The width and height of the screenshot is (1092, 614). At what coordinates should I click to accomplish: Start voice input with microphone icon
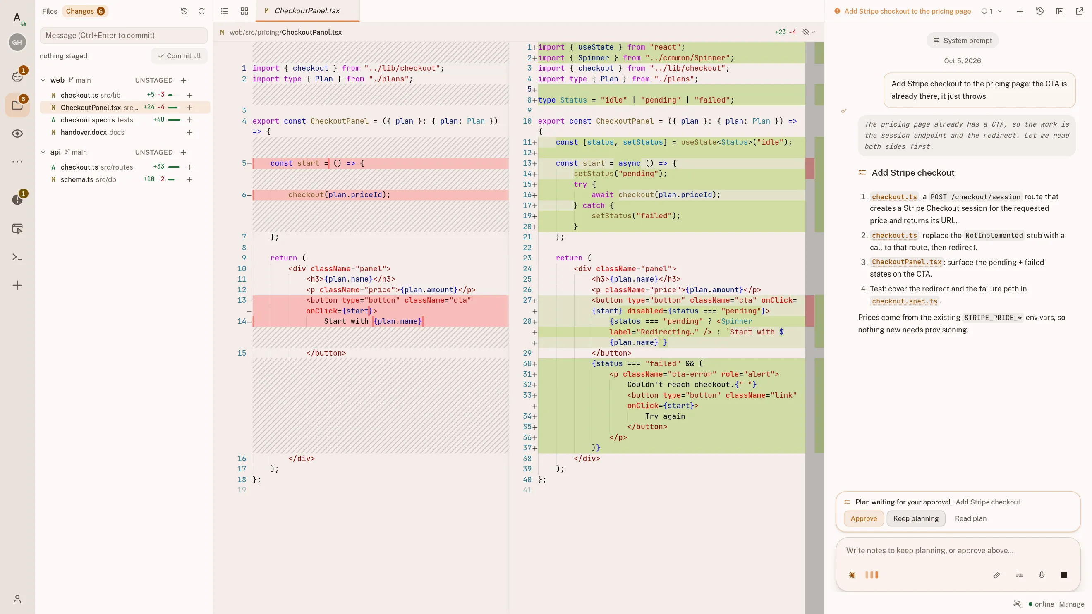pyautogui.click(x=1042, y=575)
